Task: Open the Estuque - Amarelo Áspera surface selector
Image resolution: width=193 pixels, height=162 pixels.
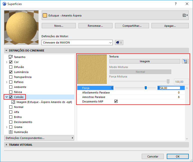Action: (115, 15)
